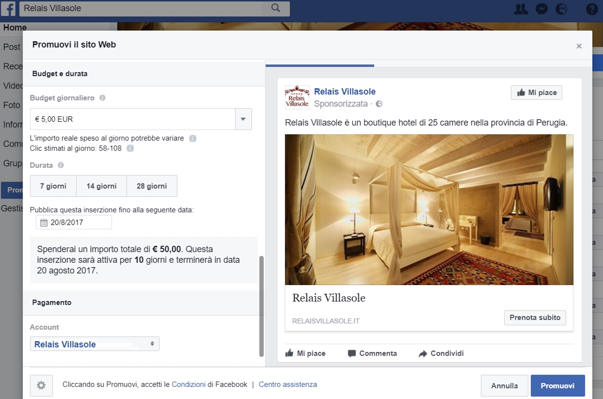Click the Facebook logo icon
This screenshot has height=399, width=603.
[8, 9]
